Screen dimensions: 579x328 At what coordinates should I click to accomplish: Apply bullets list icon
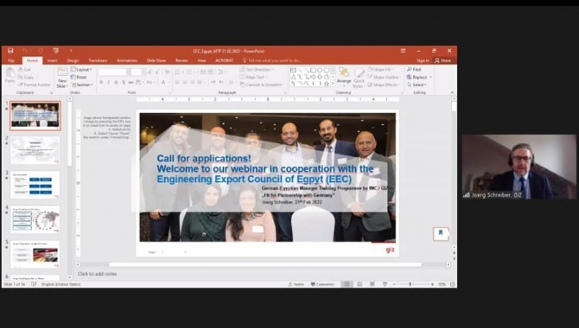pyautogui.click(x=178, y=73)
